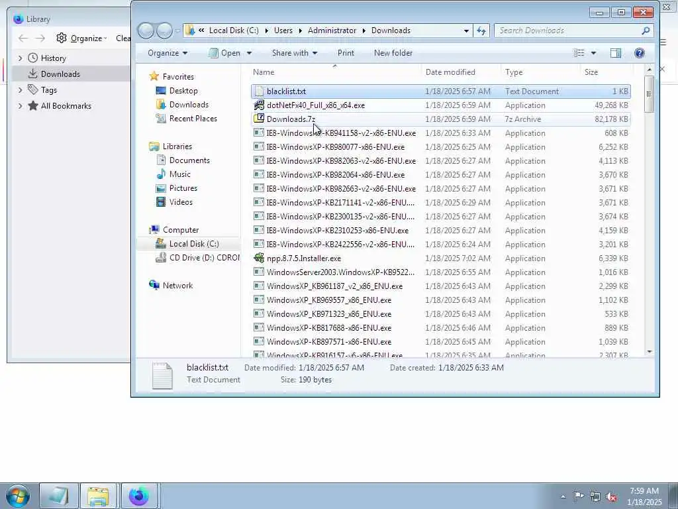The height and width of the screenshot is (509, 678).
Task: Expand the History node in Library
Action: tap(20, 58)
